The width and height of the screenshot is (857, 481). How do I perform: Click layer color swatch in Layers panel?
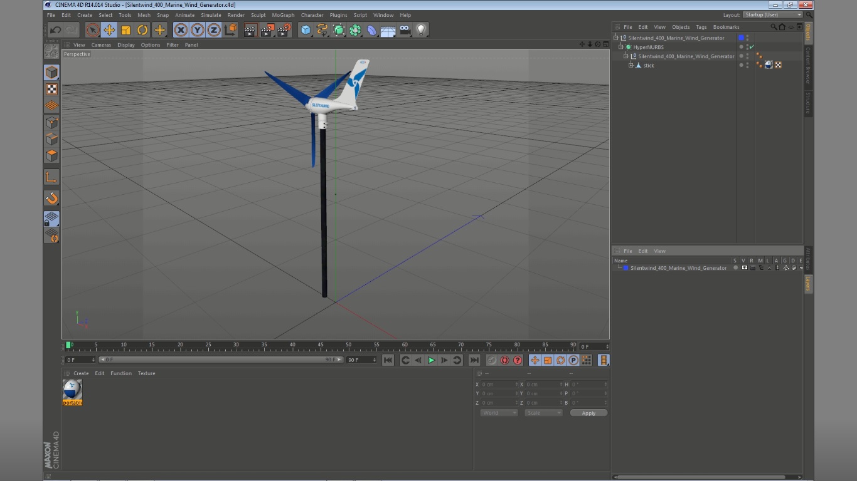pyautogui.click(x=625, y=268)
